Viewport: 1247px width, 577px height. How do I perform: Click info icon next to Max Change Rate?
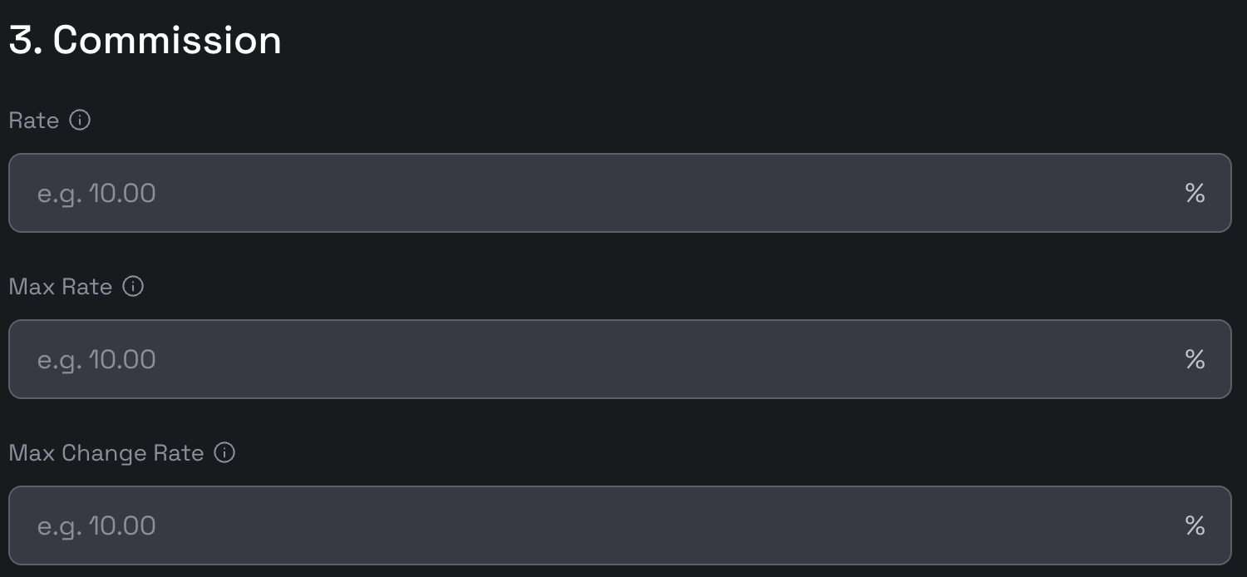coord(224,453)
